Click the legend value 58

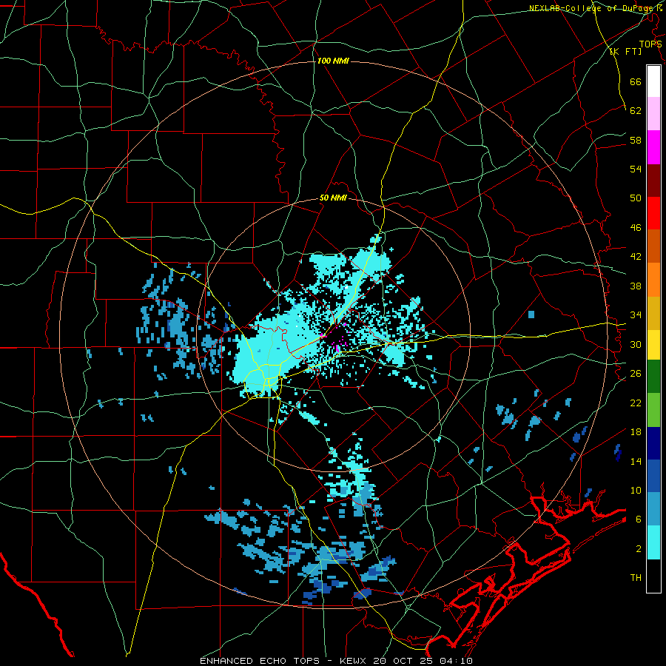(x=636, y=140)
